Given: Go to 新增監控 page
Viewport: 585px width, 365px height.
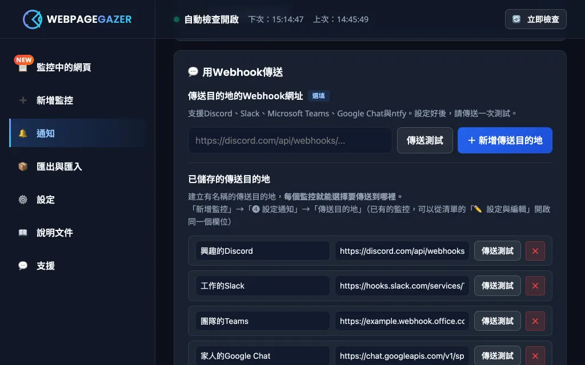Looking at the screenshot, I should pos(78,100).
